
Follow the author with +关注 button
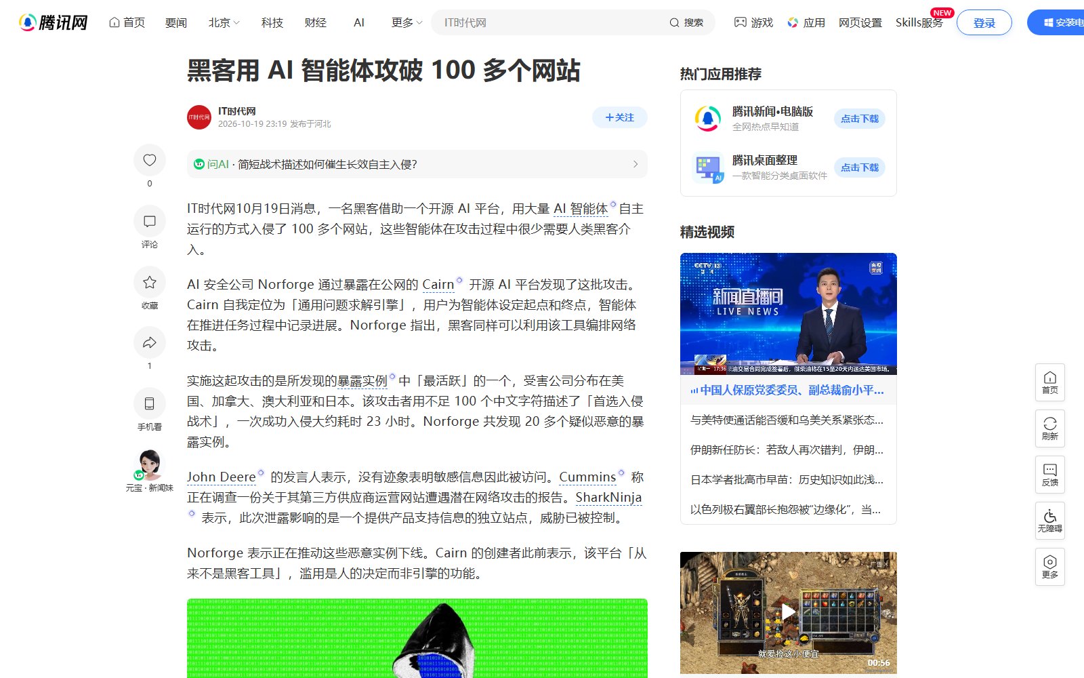point(620,117)
